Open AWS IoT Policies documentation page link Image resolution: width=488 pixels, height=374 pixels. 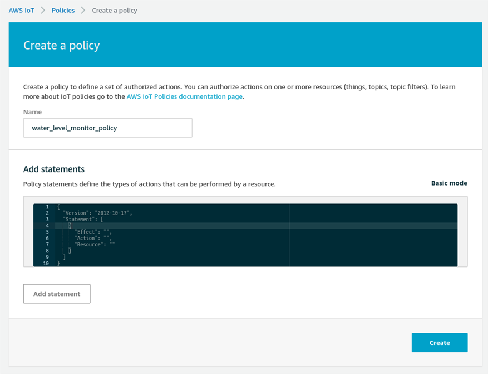[185, 96]
